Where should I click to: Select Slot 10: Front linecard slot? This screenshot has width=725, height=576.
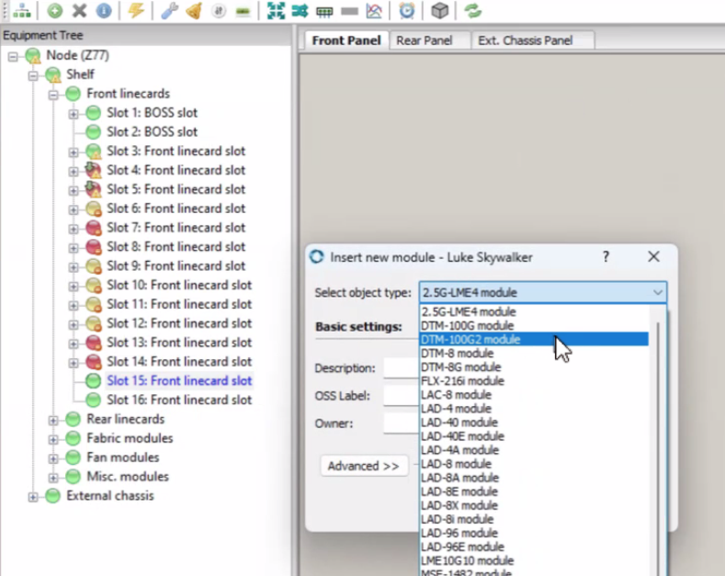click(x=179, y=285)
